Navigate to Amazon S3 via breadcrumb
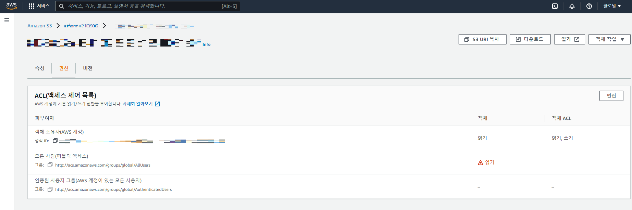This screenshot has width=632, height=210. 40,25
